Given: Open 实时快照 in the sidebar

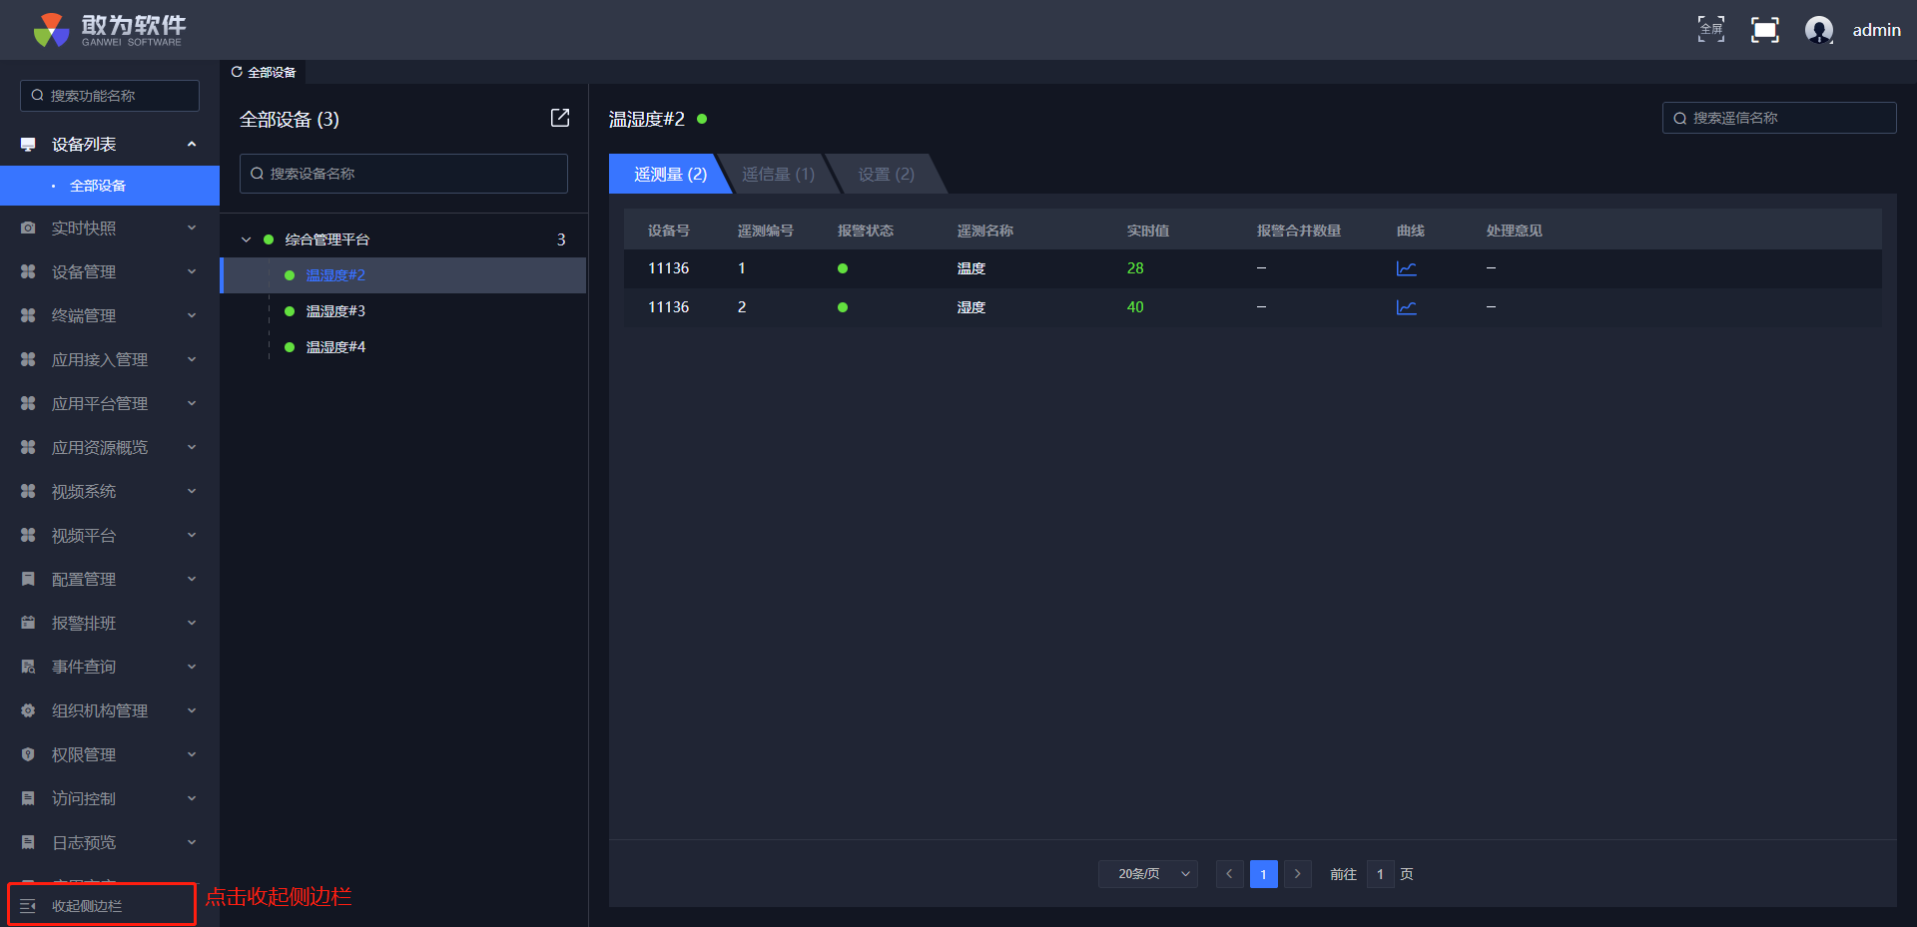Looking at the screenshot, I should [110, 228].
